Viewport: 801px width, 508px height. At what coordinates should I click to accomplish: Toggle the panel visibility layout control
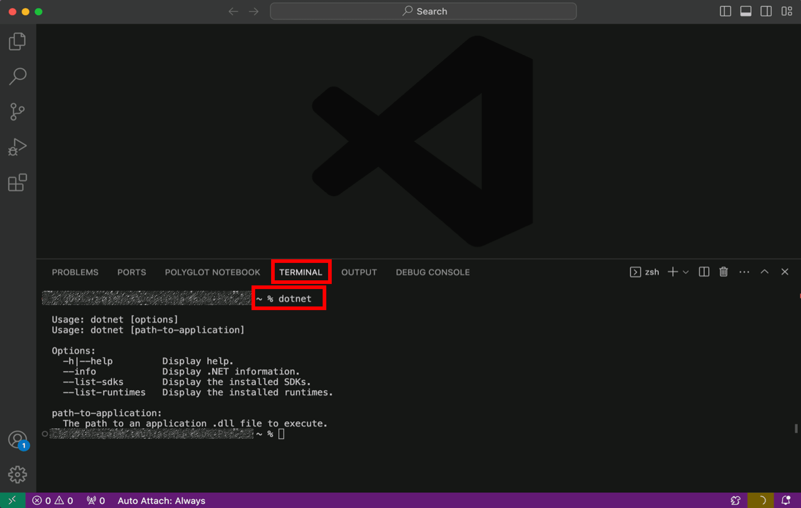tap(745, 11)
